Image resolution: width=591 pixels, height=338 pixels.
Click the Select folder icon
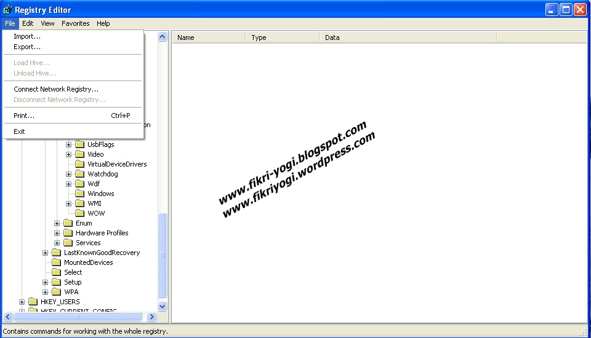tap(56, 272)
